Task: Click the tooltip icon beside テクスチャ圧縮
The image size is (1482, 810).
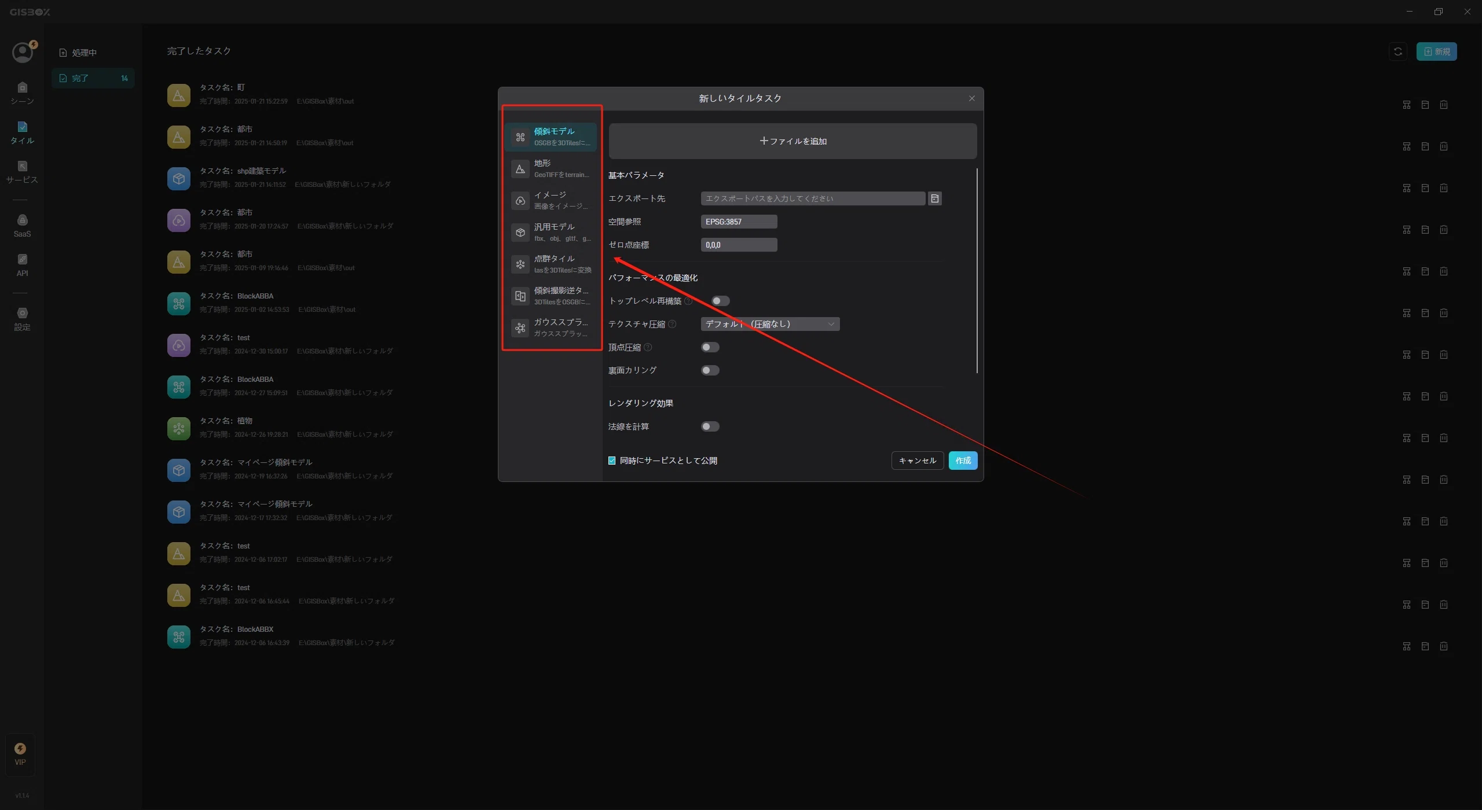Action: (672, 324)
